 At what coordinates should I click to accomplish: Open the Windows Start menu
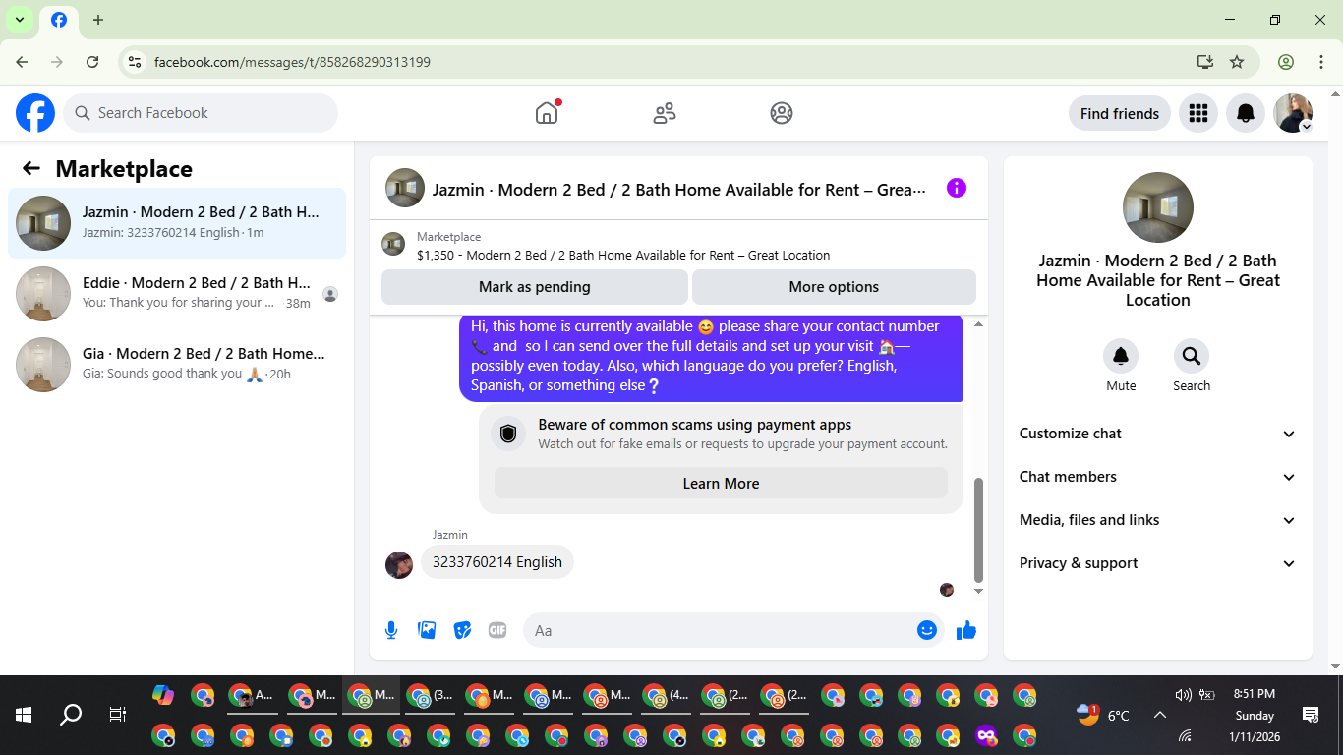[x=24, y=715]
